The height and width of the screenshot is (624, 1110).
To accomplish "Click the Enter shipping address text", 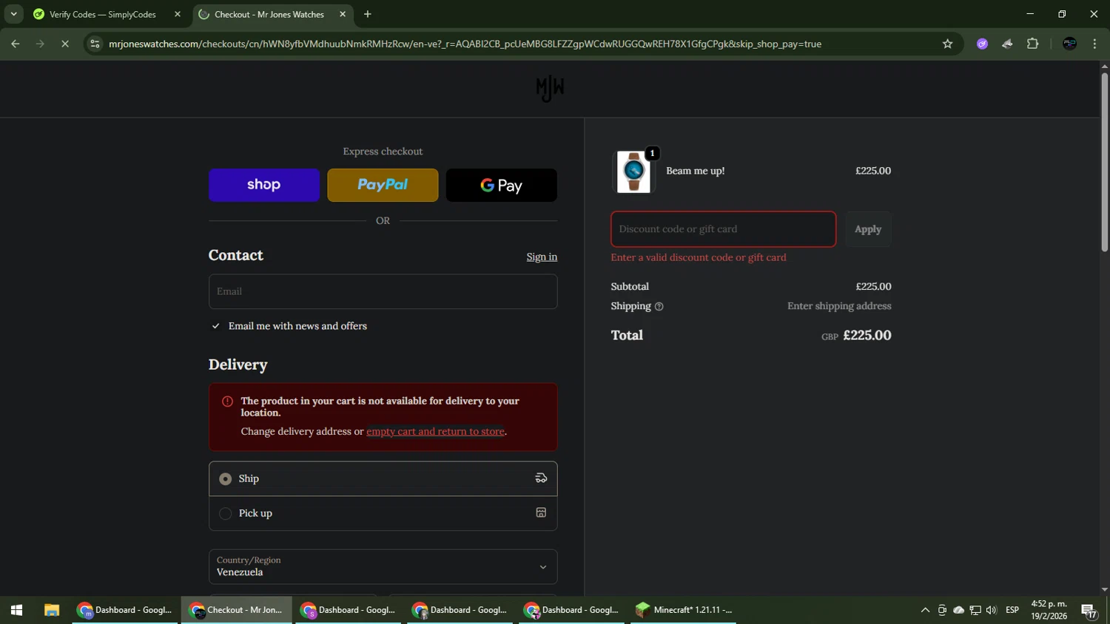I will [x=839, y=306].
